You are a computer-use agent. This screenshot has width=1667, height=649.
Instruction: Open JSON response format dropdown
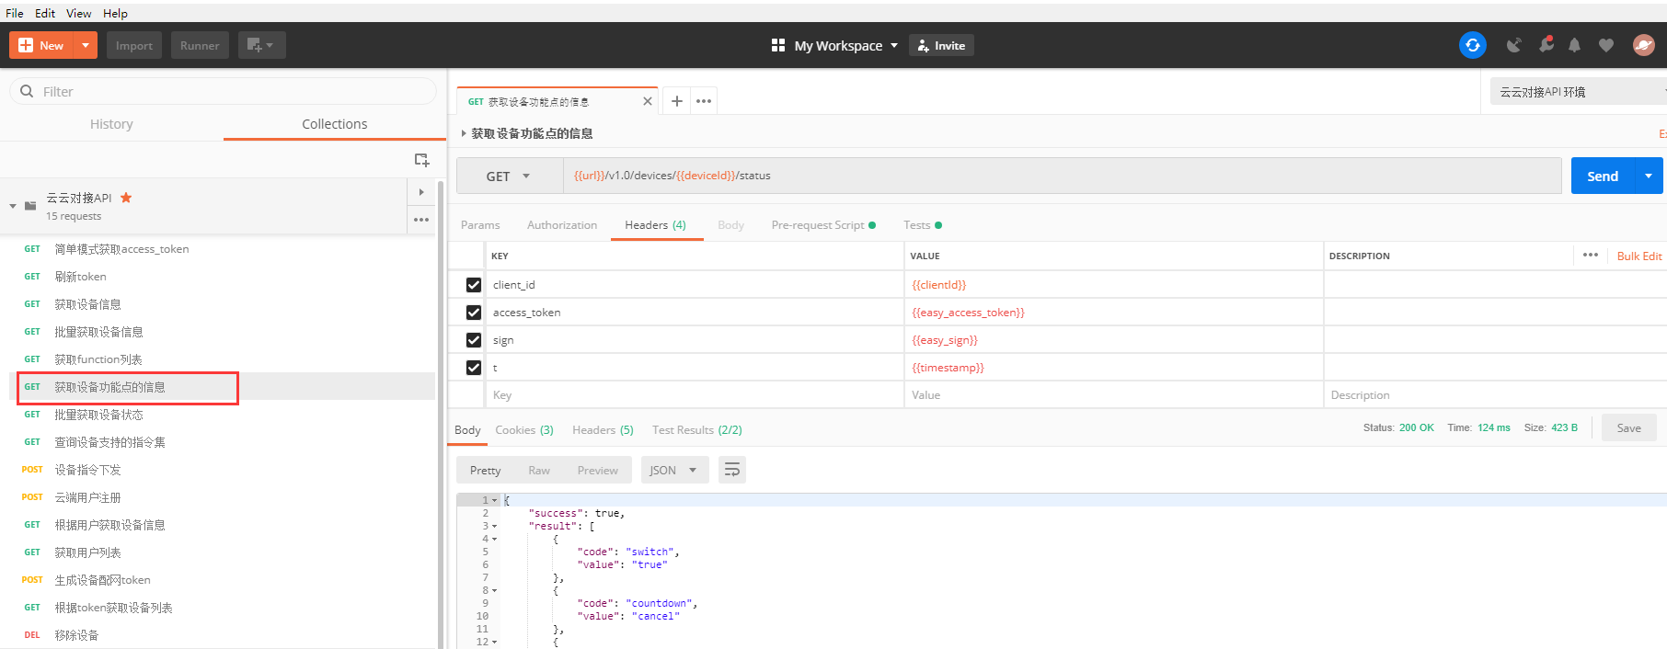673,470
